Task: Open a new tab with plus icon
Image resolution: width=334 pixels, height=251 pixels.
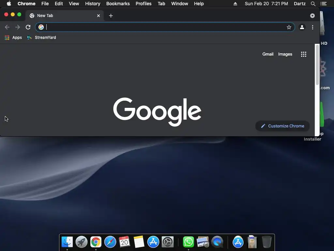Action: 111,16
